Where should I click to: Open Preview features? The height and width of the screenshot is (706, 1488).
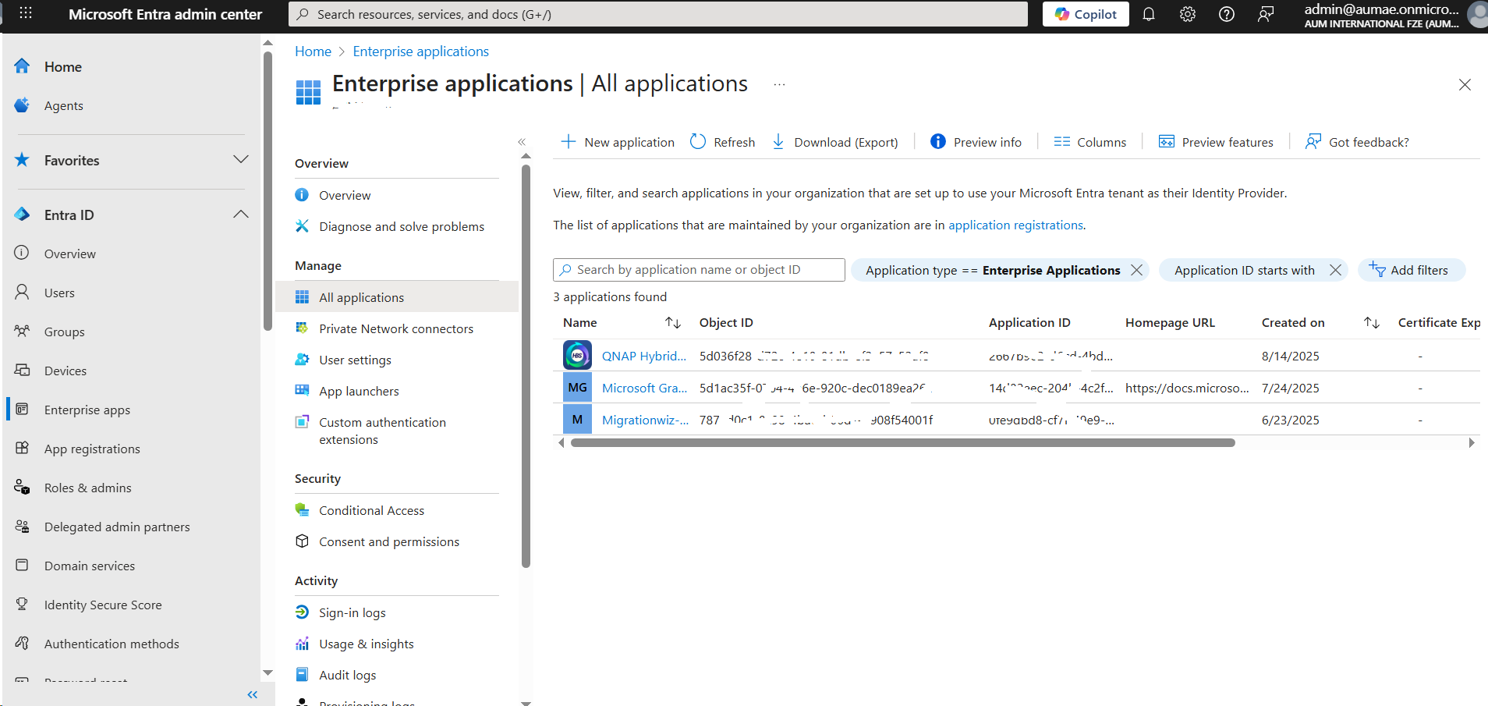[x=1216, y=142]
